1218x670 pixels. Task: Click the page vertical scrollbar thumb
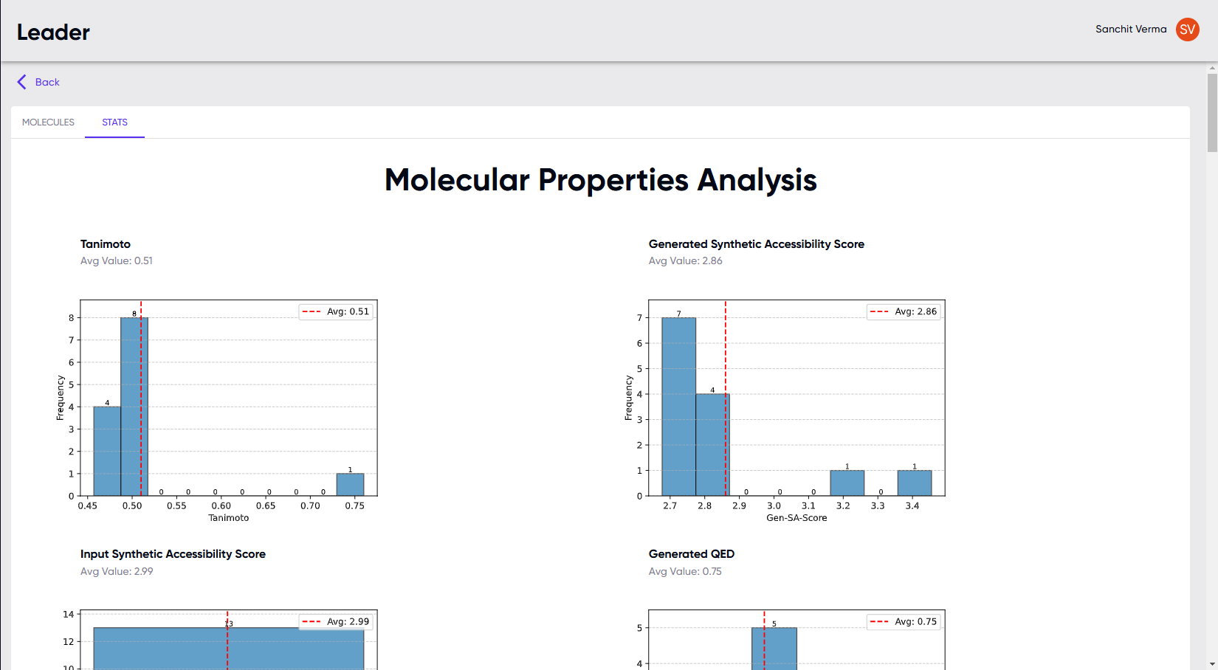pyautogui.click(x=1212, y=112)
